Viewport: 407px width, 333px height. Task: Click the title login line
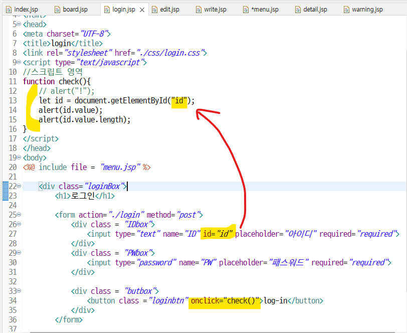click(63, 43)
